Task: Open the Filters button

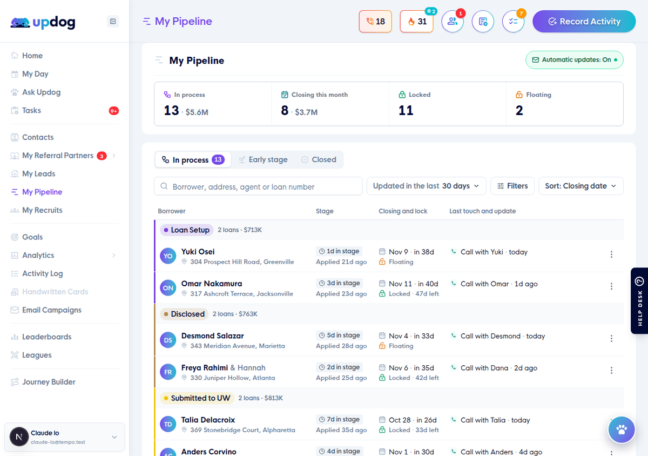Action: click(x=512, y=186)
